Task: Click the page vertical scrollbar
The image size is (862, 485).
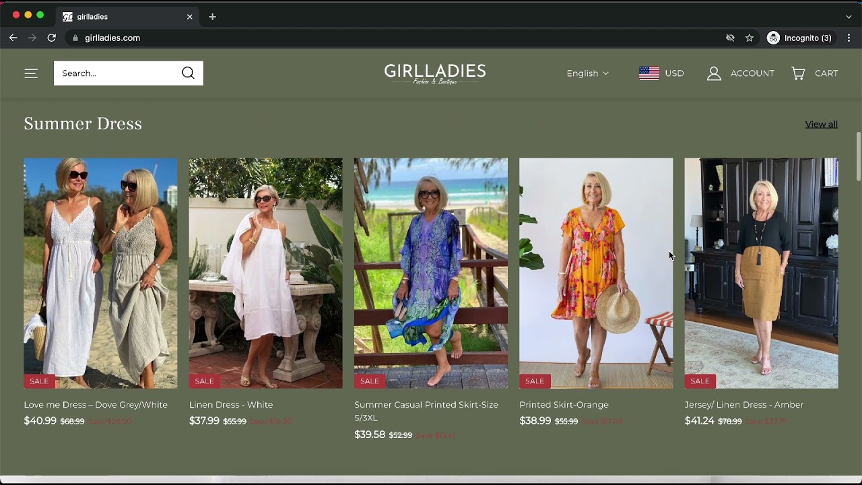Action: 858,156
